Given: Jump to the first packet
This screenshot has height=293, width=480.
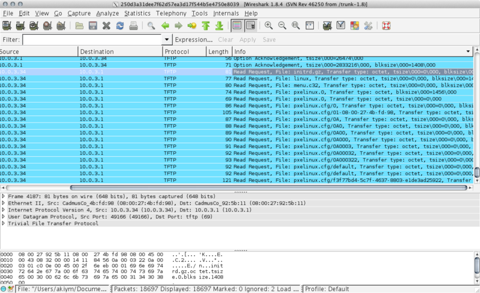Looking at the screenshot, I should click(x=206, y=26).
